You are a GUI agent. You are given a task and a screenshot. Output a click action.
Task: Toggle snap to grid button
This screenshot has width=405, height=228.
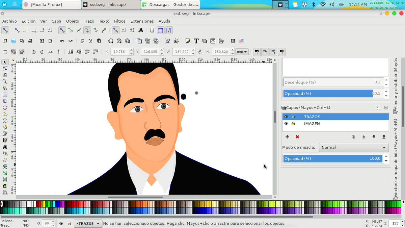coord(161,30)
